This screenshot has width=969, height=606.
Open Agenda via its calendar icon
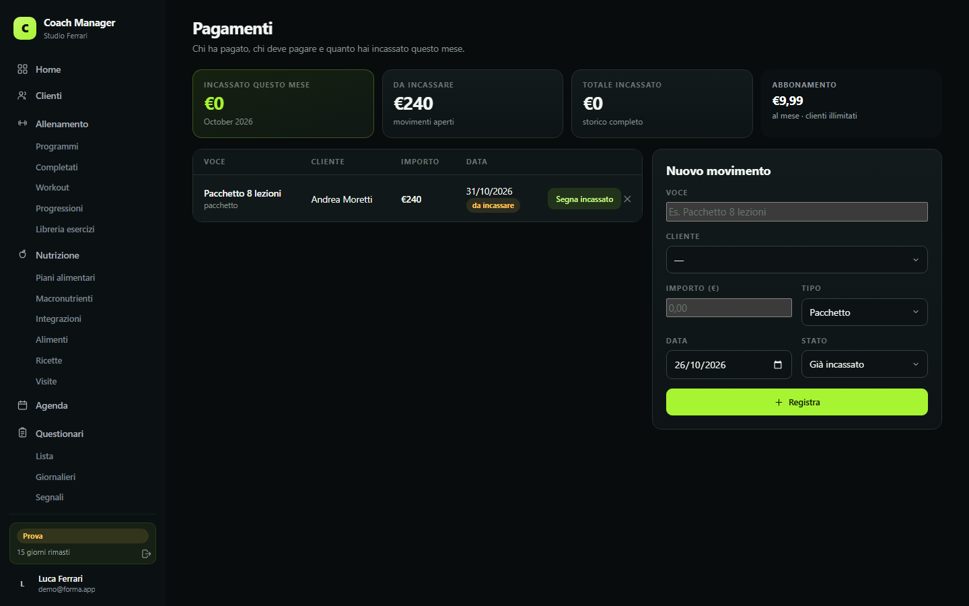click(x=22, y=405)
